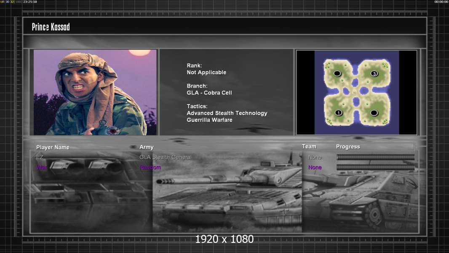Click the Branch: label
Image resolution: width=449 pixels, height=253 pixels.
coord(197,86)
